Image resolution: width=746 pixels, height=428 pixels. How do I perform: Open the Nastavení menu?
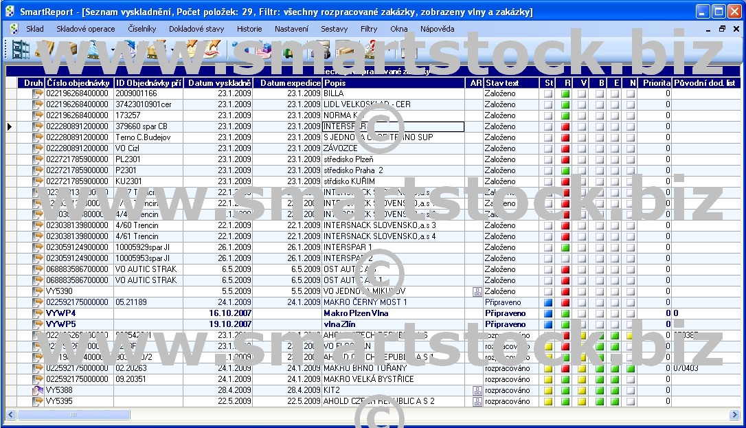291,29
